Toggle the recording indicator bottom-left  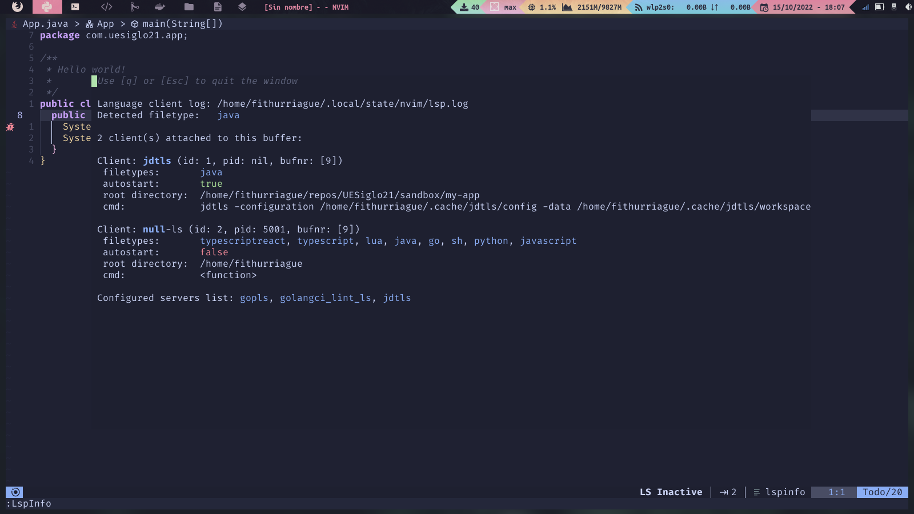(15, 492)
